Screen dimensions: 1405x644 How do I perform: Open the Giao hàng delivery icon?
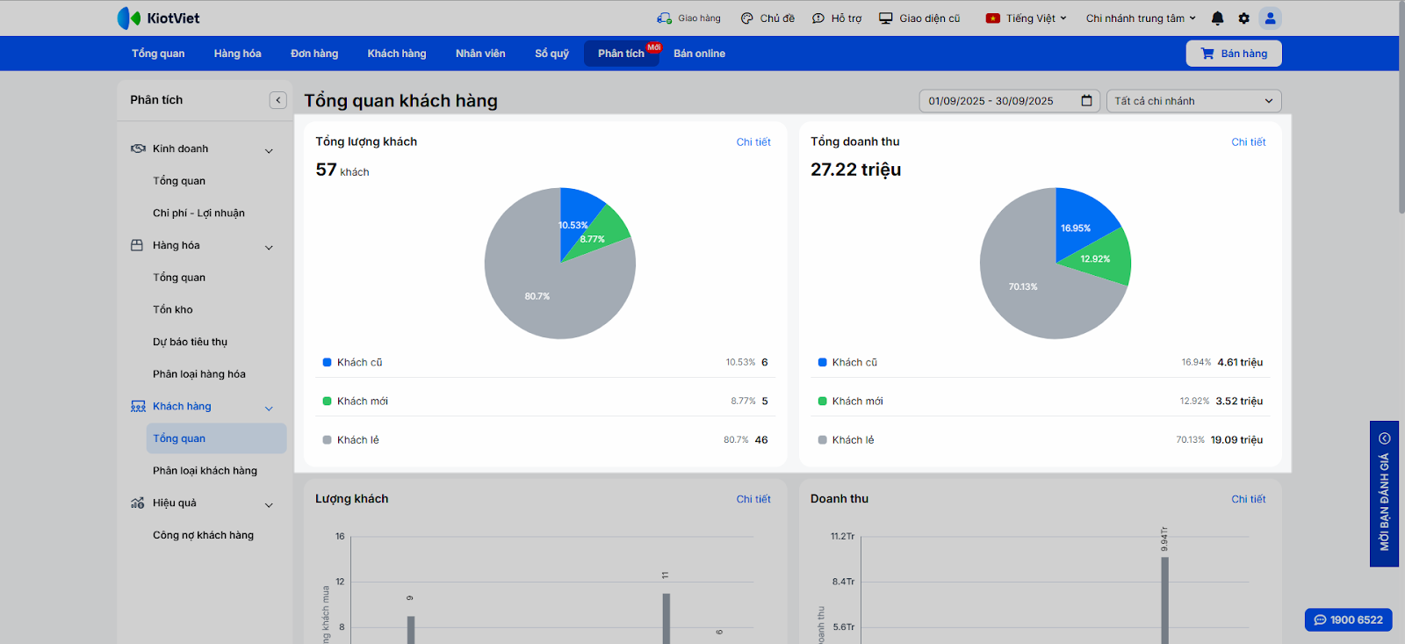click(665, 18)
